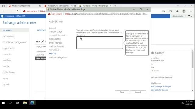Open the member of section
Image resolution: width=195 pixels, height=109 pixels.
(54, 50)
